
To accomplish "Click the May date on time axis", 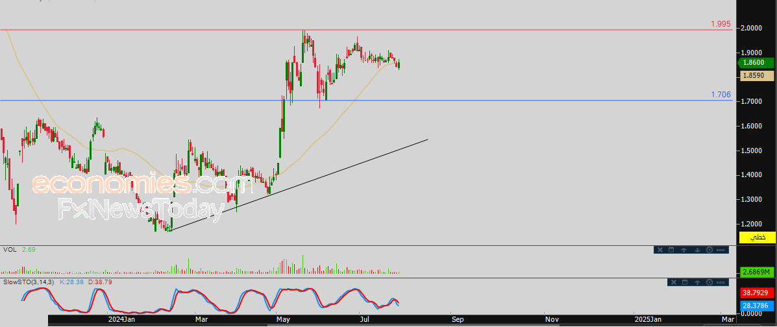I will point(284,320).
